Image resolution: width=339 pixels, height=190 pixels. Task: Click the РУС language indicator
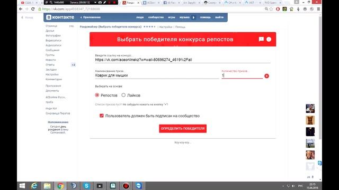[x=300, y=186]
